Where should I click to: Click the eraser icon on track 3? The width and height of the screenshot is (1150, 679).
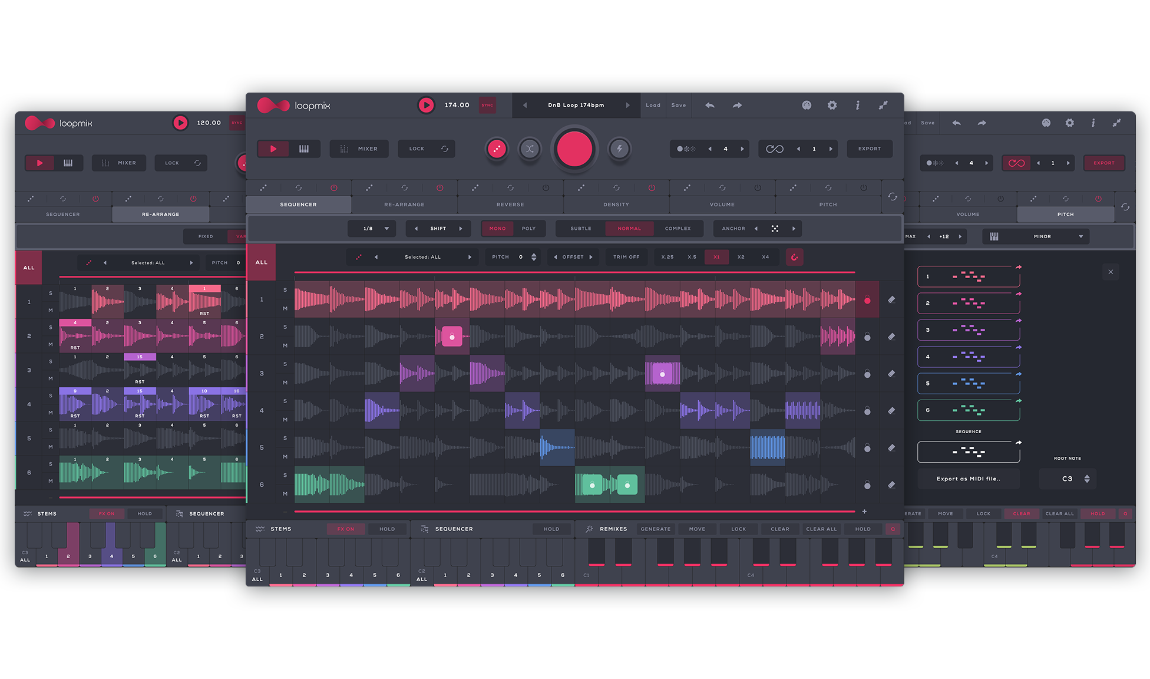[891, 374]
